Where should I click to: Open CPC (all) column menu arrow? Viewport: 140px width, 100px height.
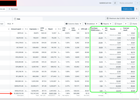click(89, 29)
